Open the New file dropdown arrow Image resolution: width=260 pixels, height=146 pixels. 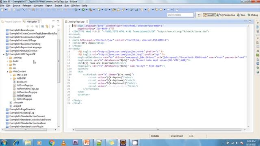[6, 10]
